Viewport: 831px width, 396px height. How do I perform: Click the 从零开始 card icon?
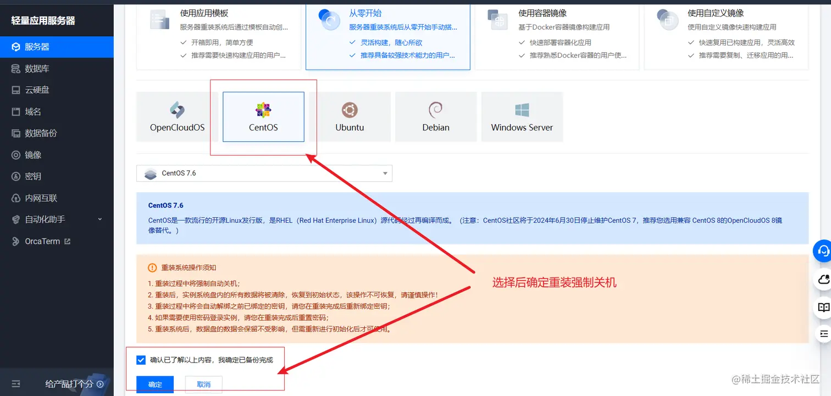coord(330,20)
